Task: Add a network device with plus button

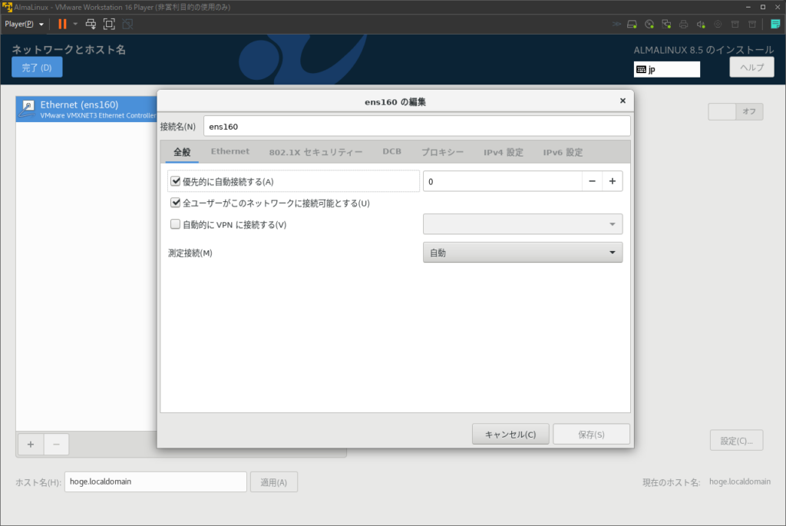Action: tap(31, 445)
